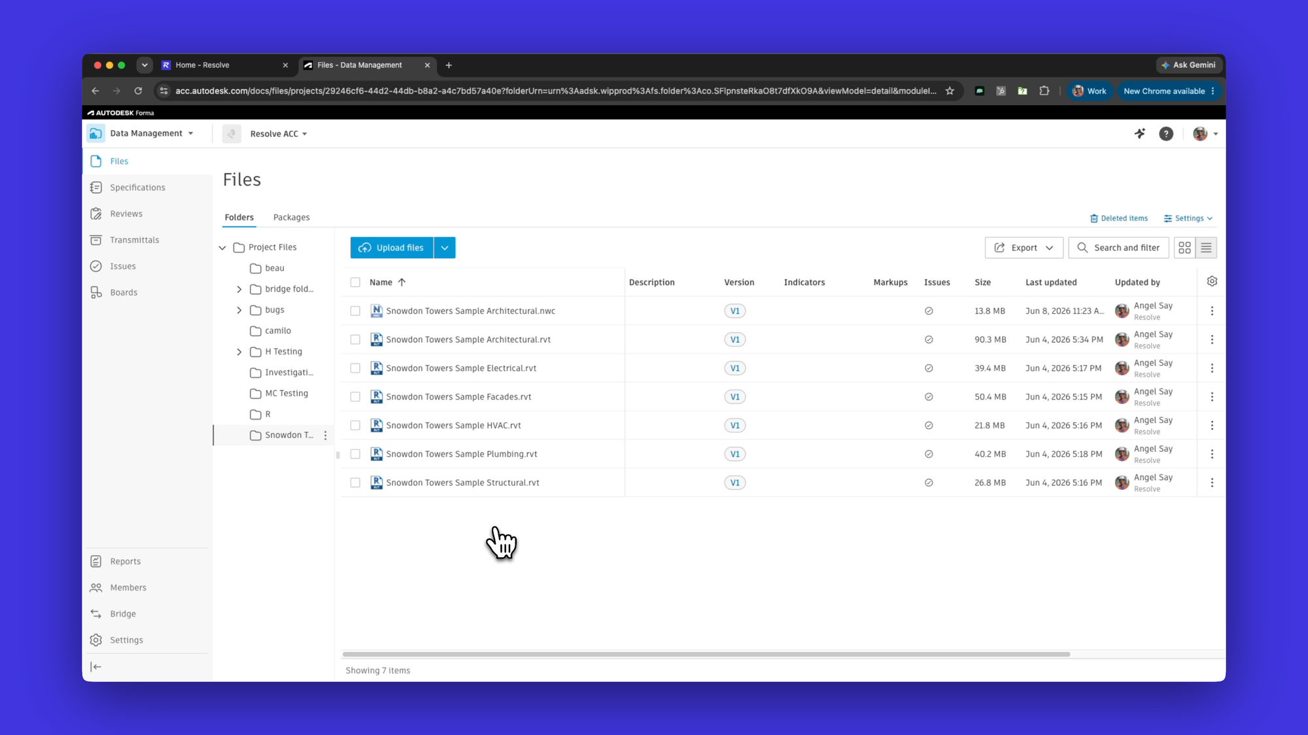The height and width of the screenshot is (735, 1308).
Task: Open the Upload files dropdown arrow
Action: click(445, 248)
